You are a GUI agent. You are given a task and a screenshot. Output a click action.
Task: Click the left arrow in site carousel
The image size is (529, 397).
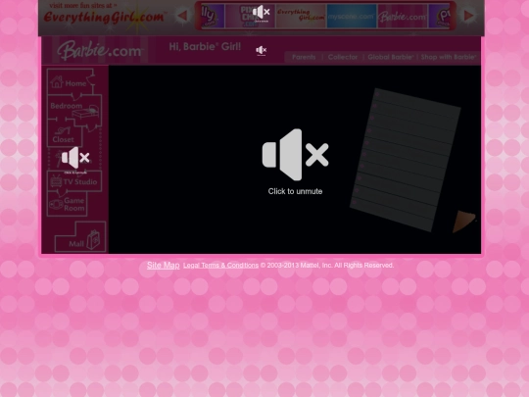(182, 16)
